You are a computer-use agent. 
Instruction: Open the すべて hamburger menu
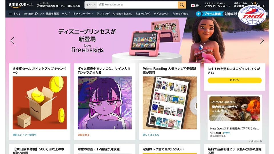click(15, 14)
